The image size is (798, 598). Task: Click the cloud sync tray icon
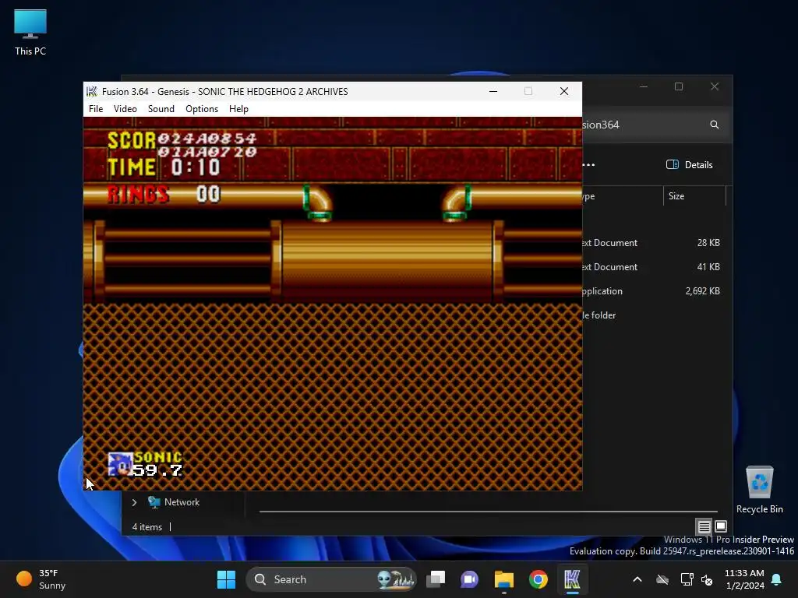662,579
